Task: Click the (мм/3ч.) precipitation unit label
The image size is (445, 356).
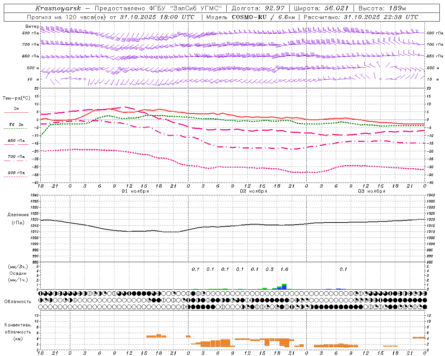Action: point(18,267)
